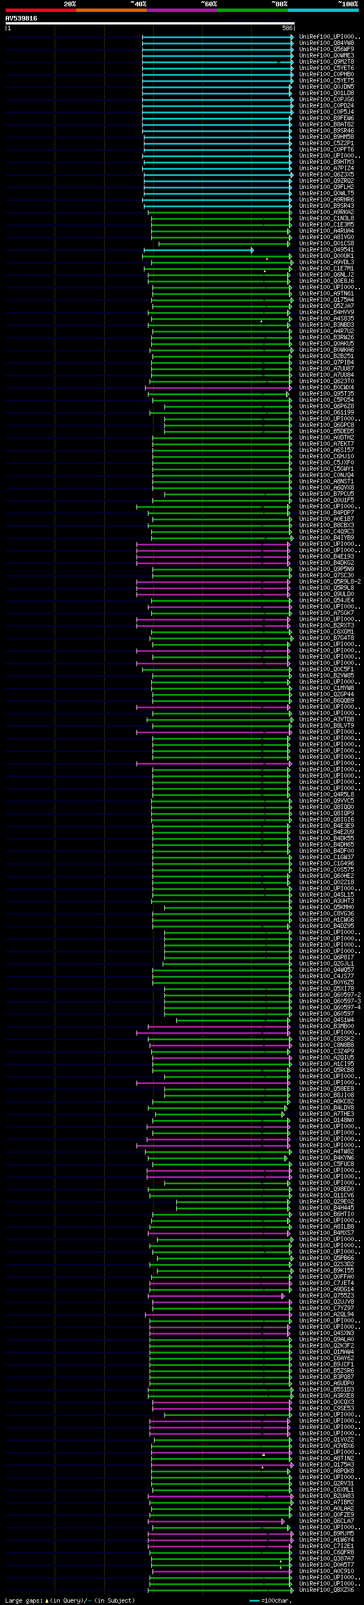Click label UniRef100_C6HJ10
The image size is (364, 1605).
click(326, 456)
